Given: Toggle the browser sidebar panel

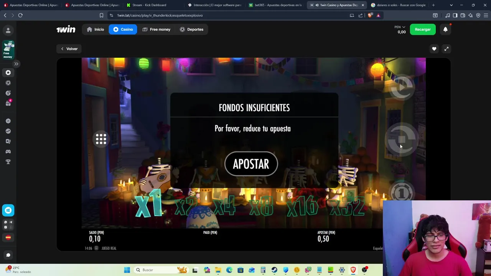Looking at the screenshot, I should pyautogui.click(x=455, y=15).
